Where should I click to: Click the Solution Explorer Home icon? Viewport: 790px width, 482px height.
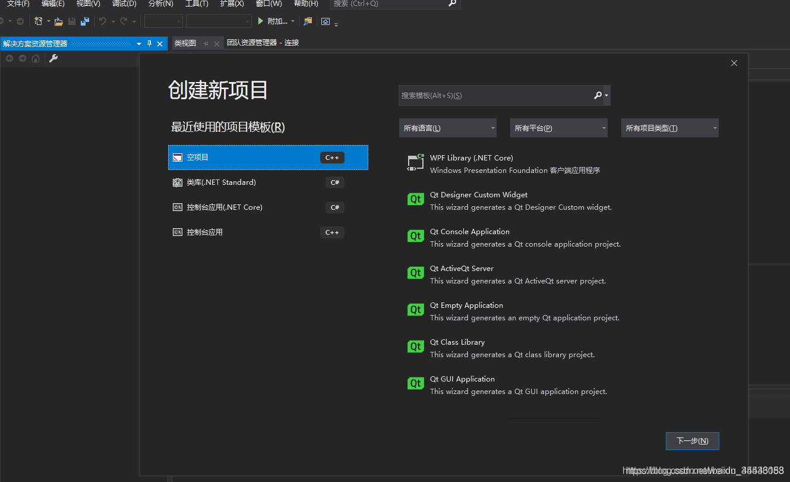[36, 58]
